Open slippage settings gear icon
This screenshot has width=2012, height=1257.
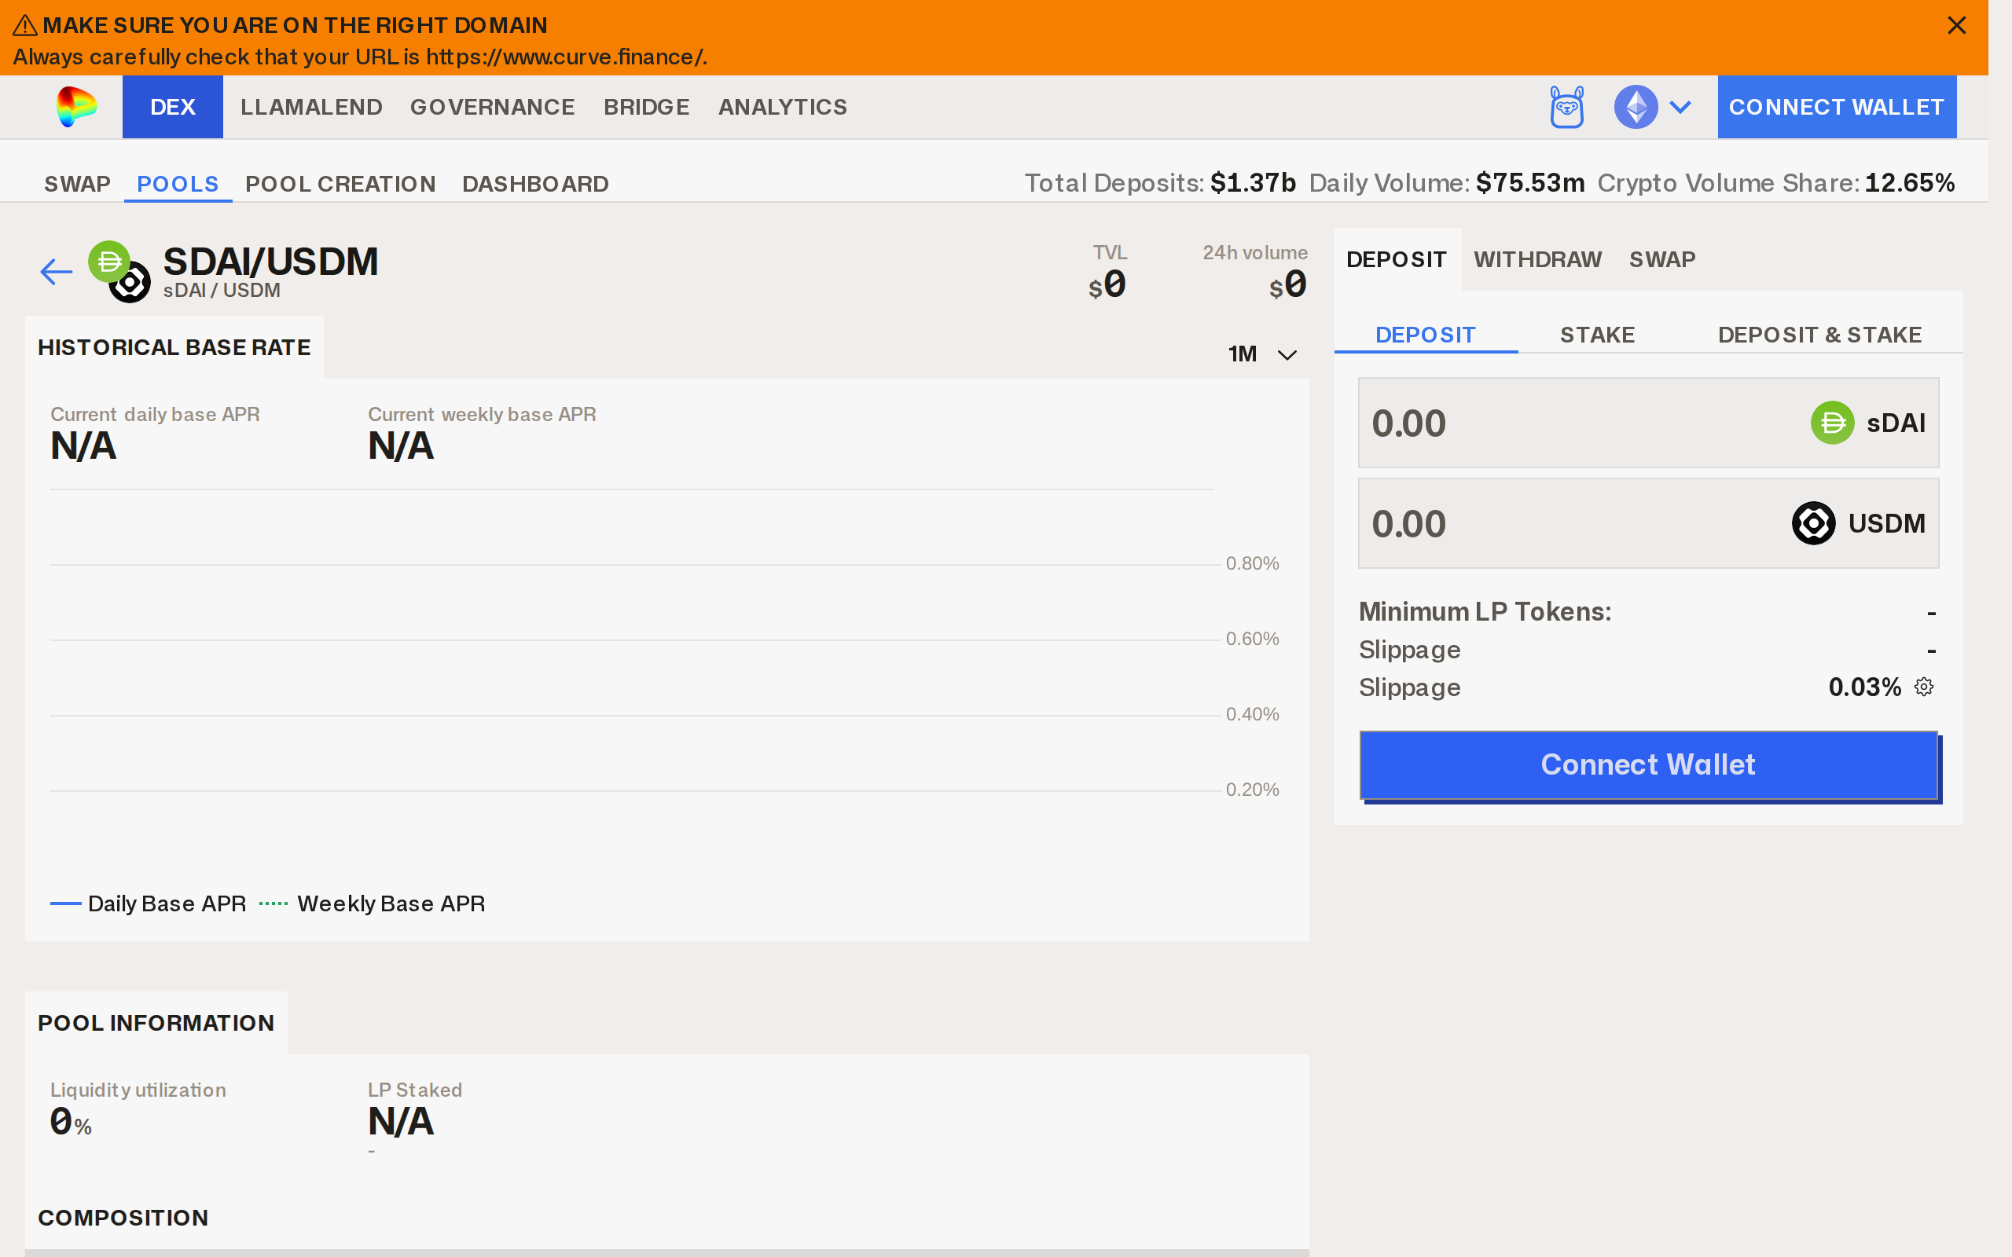point(1924,687)
